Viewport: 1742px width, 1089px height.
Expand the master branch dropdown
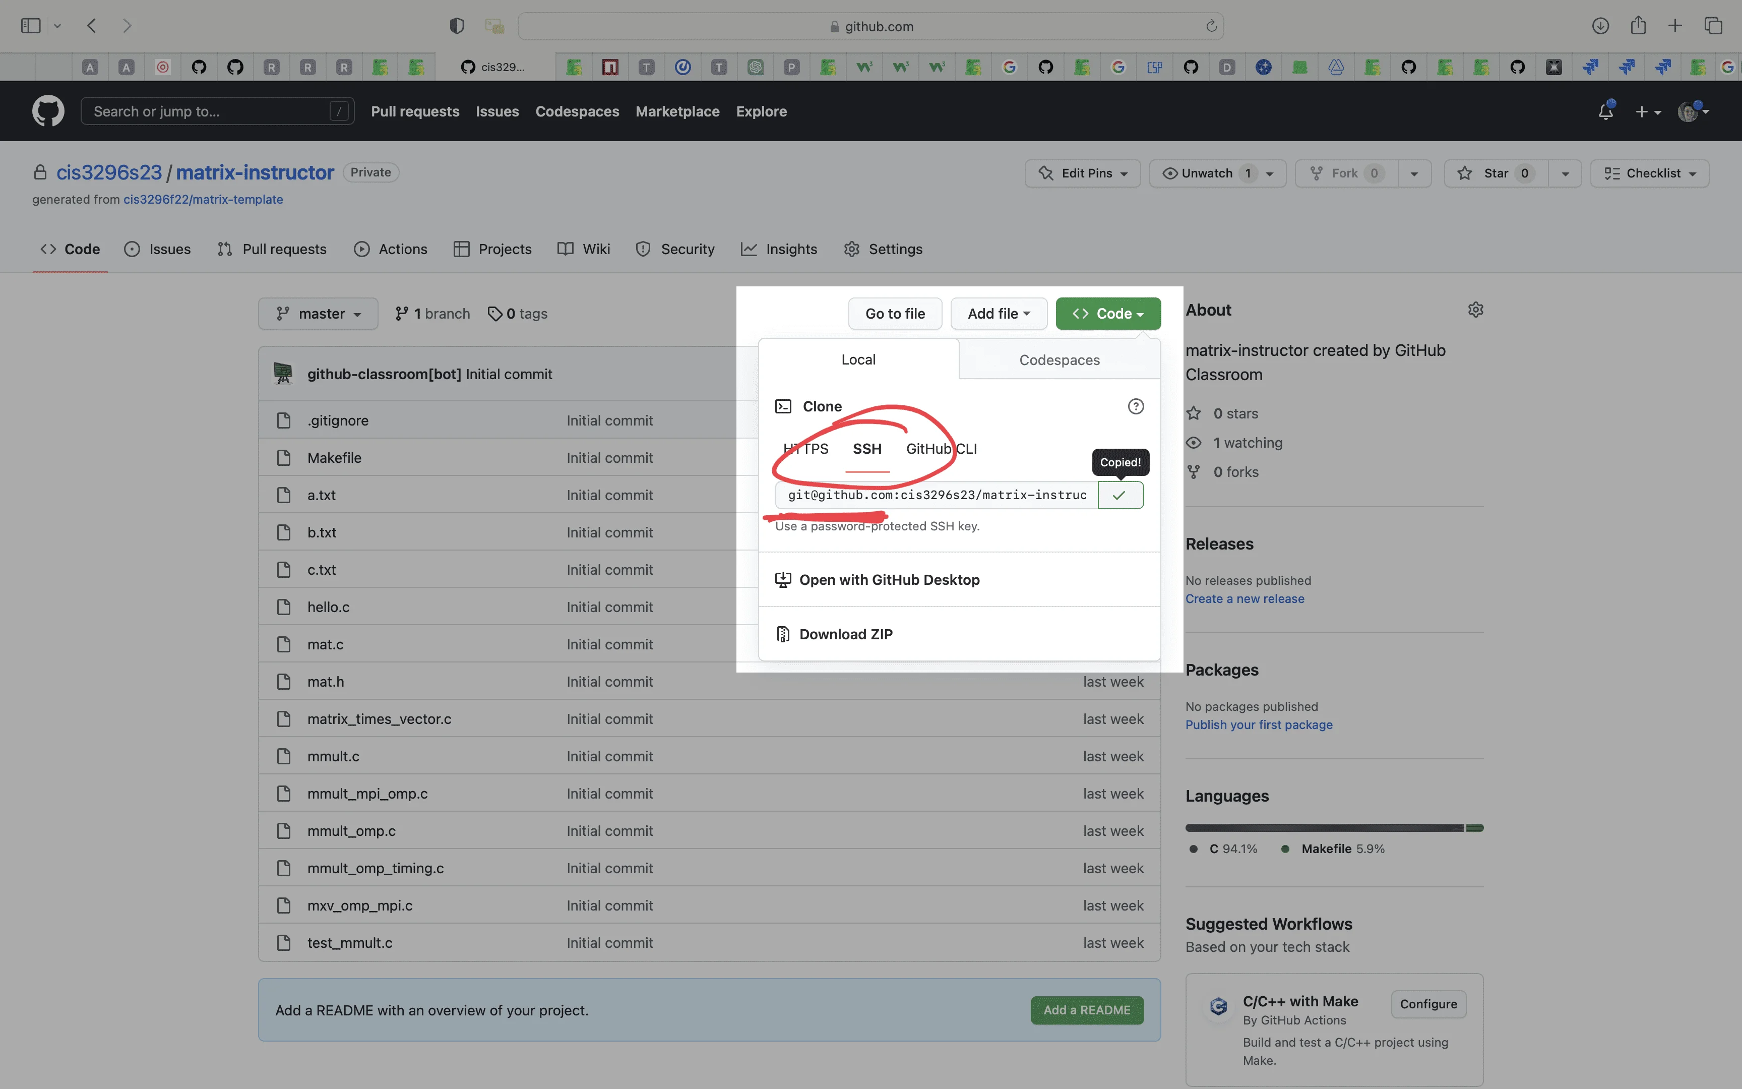[318, 314]
